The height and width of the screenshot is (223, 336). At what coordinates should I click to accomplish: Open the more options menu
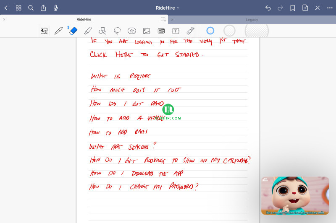click(330, 8)
